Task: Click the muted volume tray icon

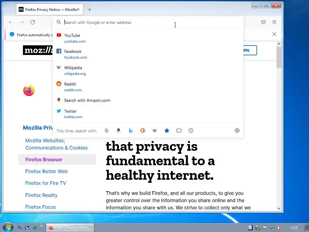Action: coord(279,228)
